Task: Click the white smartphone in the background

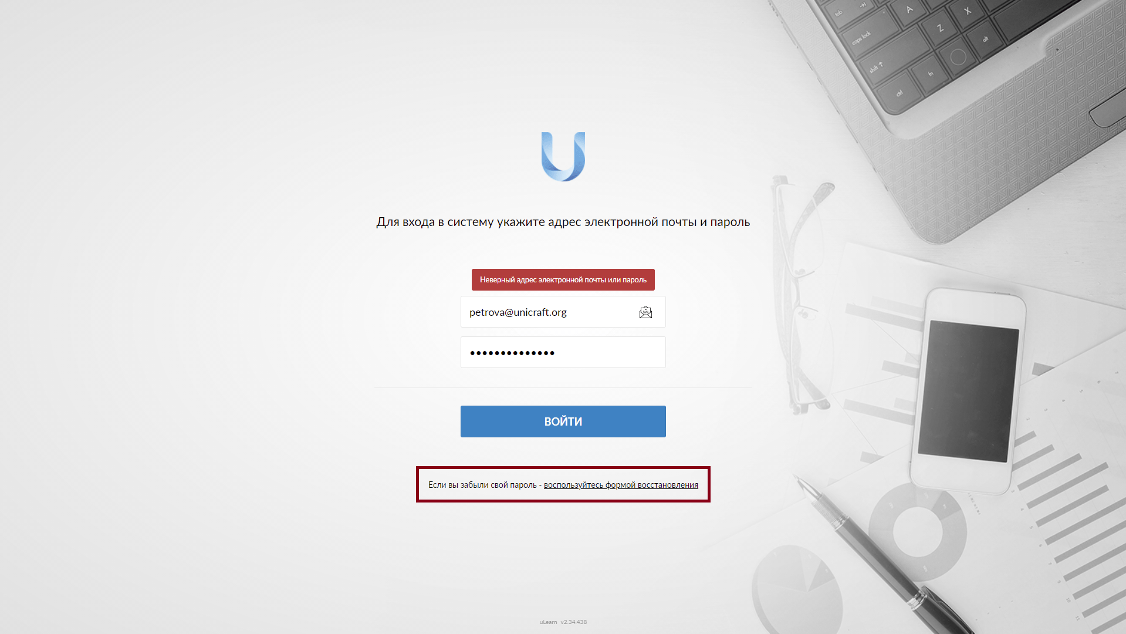Action: coord(968,390)
